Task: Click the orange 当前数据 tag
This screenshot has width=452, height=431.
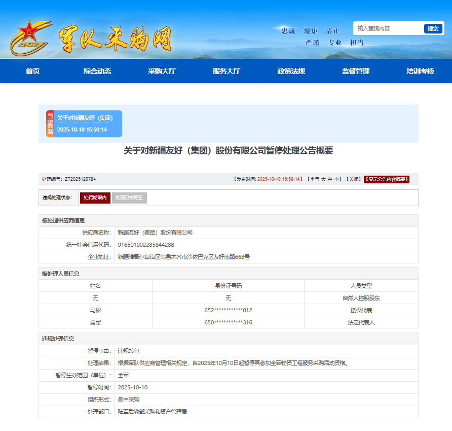Action: coord(50,123)
